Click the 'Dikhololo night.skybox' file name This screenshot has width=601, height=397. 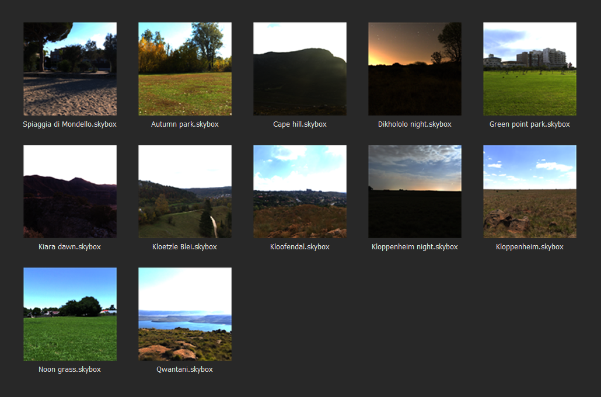[414, 124]
